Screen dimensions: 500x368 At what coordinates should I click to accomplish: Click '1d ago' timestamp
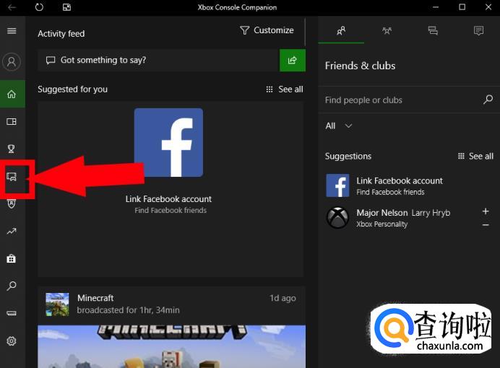283,298
